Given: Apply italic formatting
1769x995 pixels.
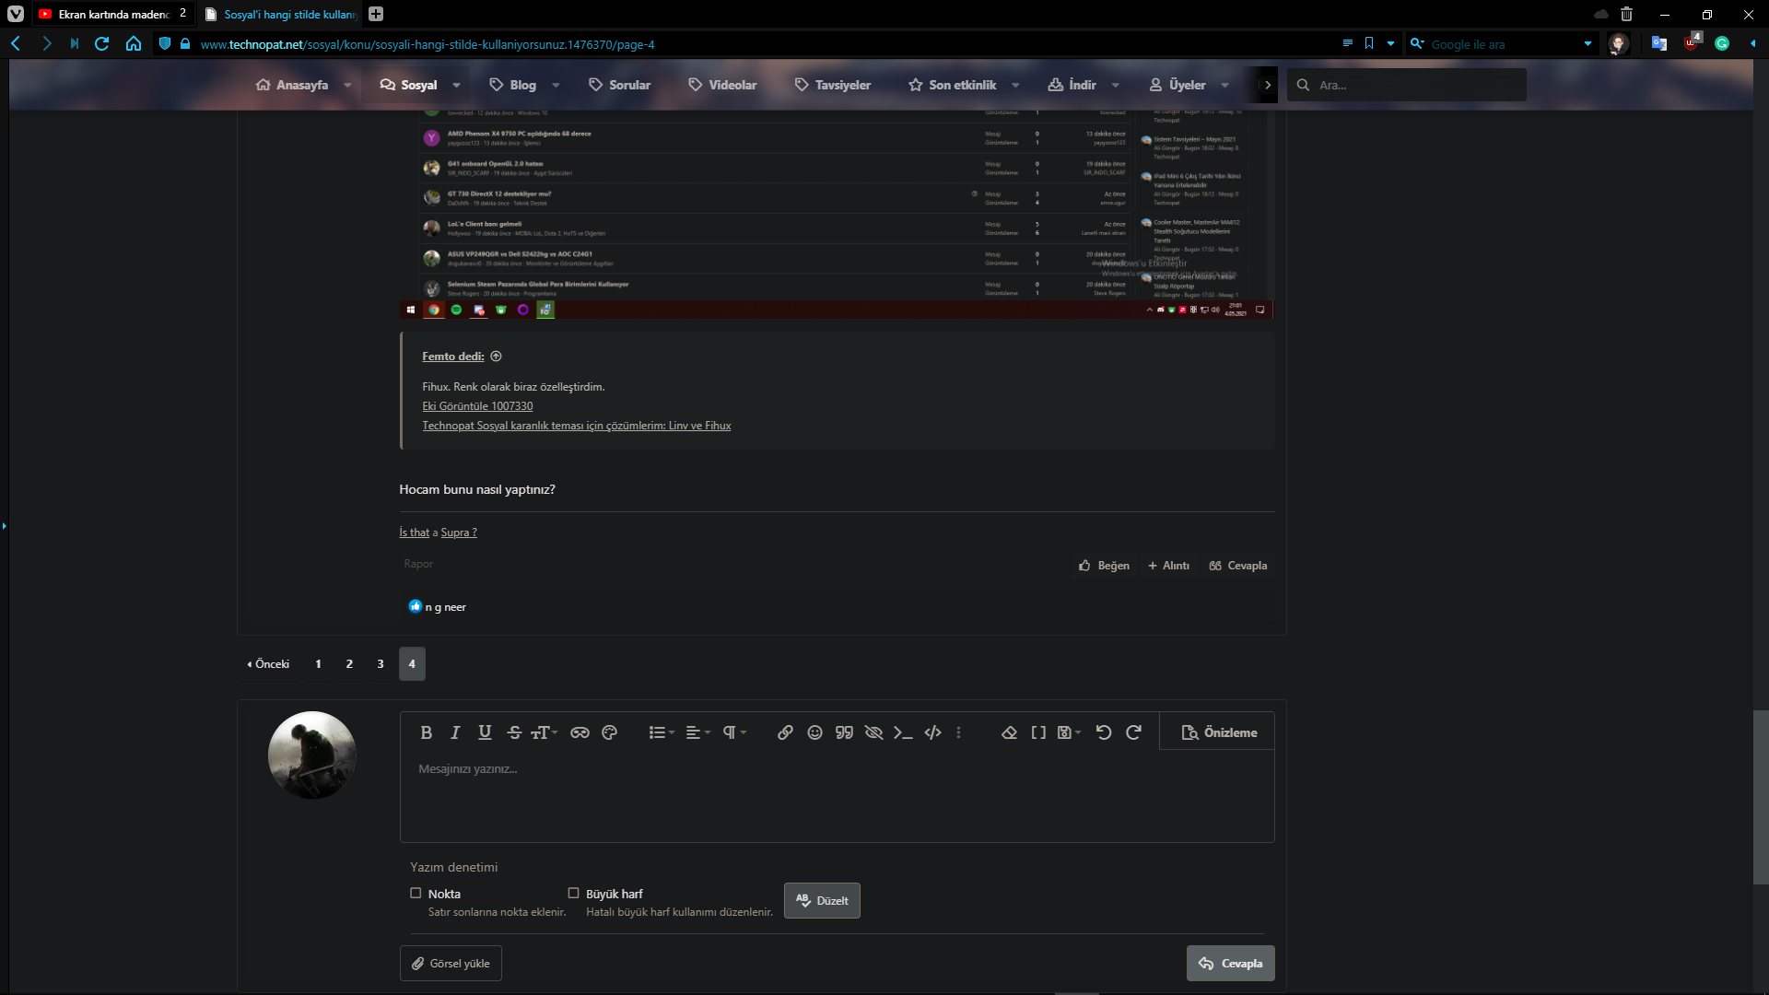Looking at the screenshot, I should point(454,732).
